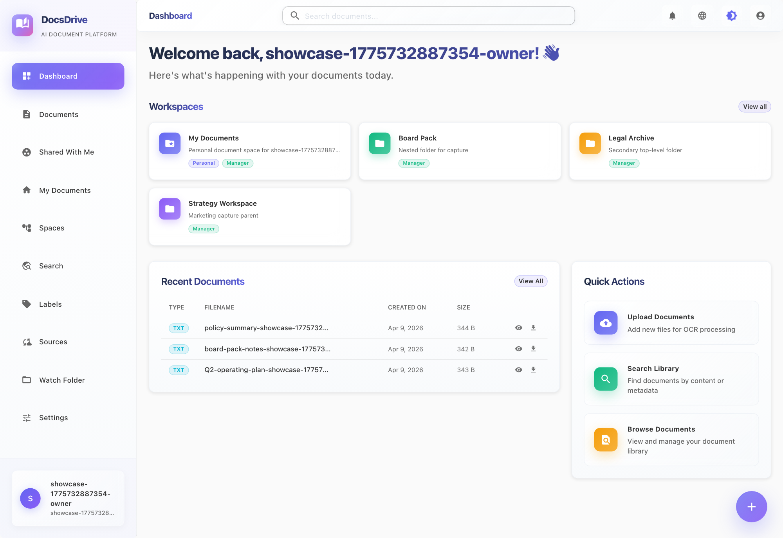
Task: Click the floating plus add button
Action: tap(751, 507)
